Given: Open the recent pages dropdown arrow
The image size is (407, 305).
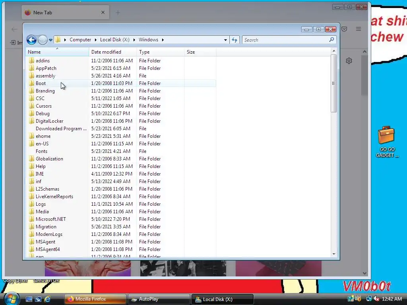Looking at the screenshot, I should click(50, 40).
